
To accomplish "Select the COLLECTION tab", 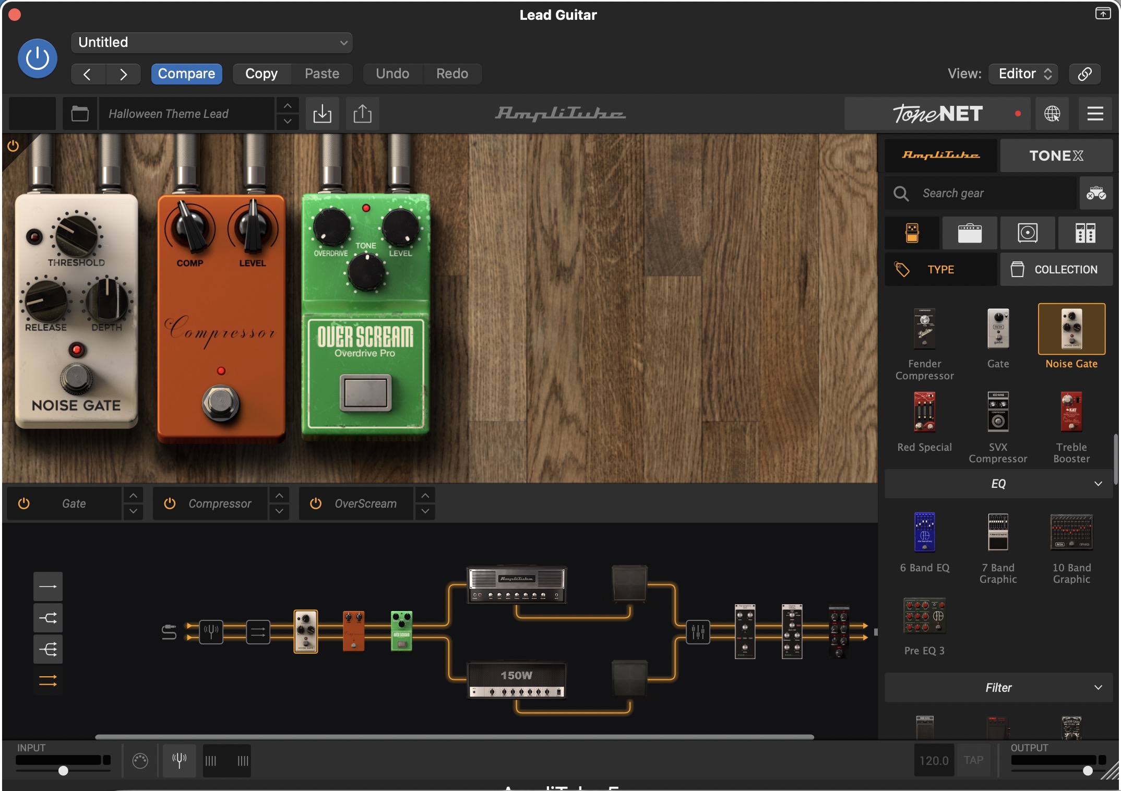I will tap(1056, 270).
